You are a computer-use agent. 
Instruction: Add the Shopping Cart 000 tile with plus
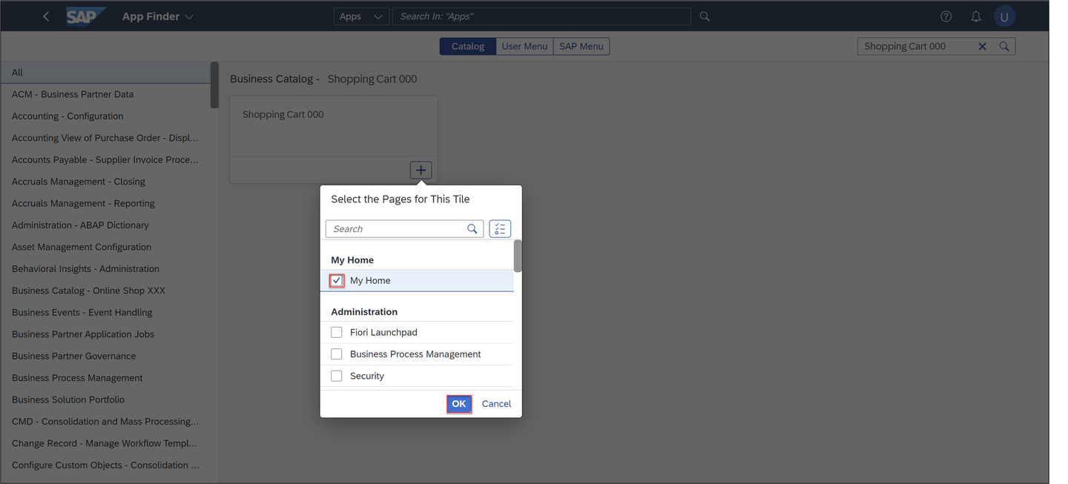[421, 170]
